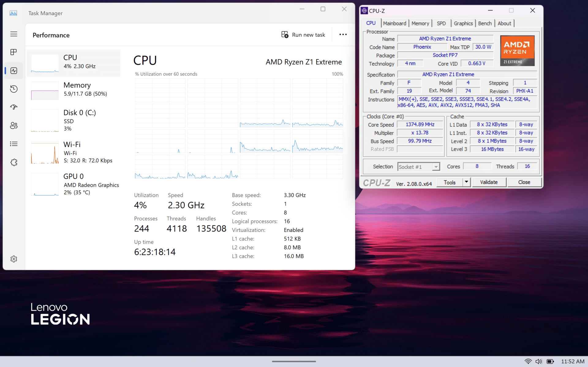
Task: Switch to the Memory tab in CPU-Z
Action: click(x=420, y=24)
